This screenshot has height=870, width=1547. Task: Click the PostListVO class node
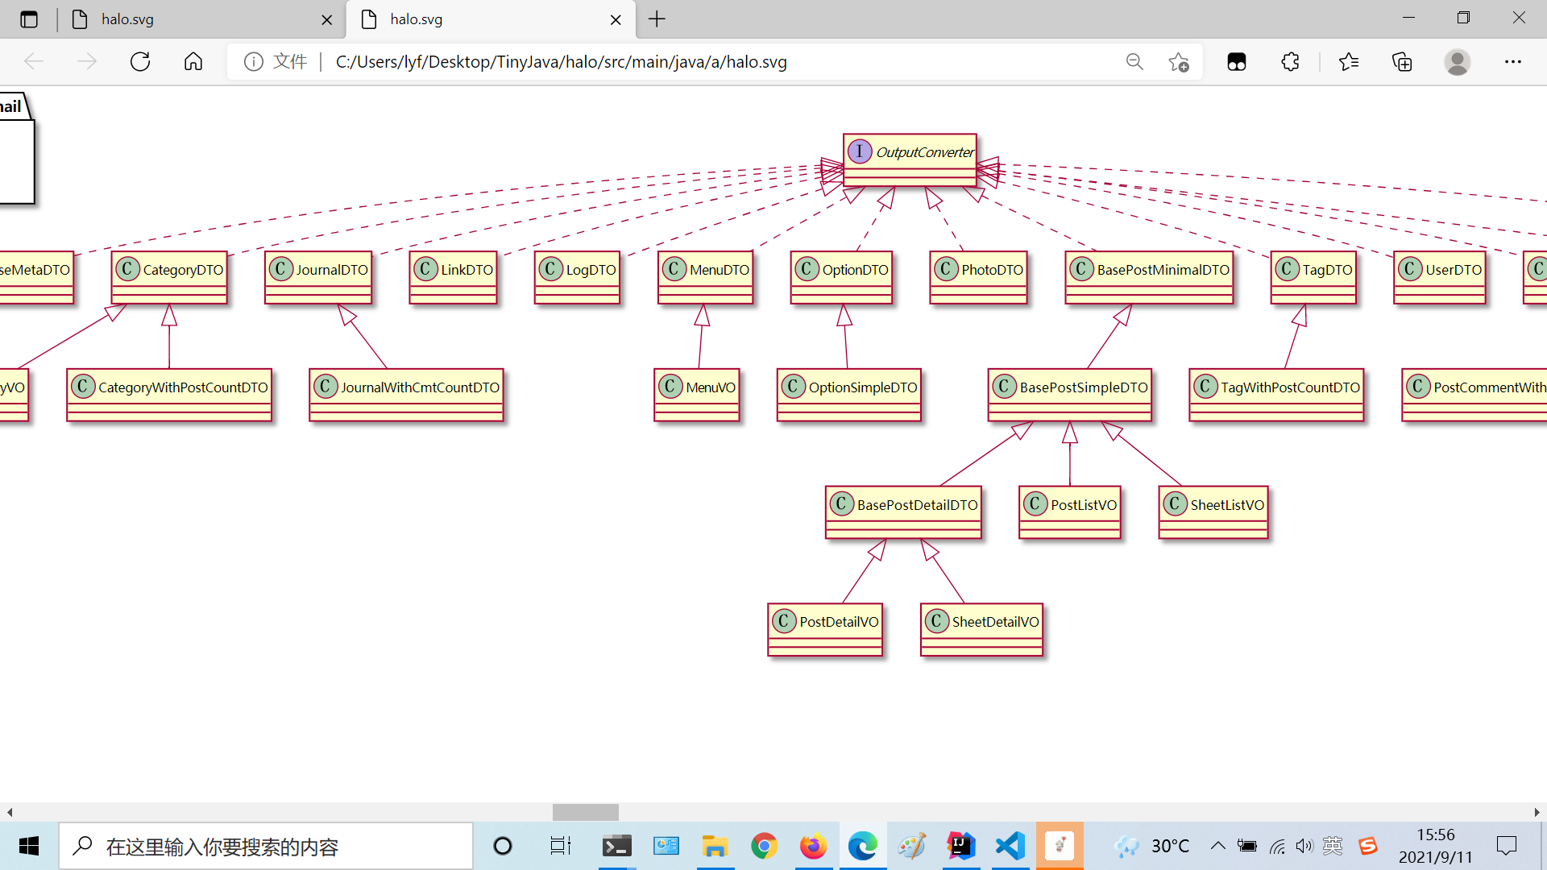(1070, 512)
